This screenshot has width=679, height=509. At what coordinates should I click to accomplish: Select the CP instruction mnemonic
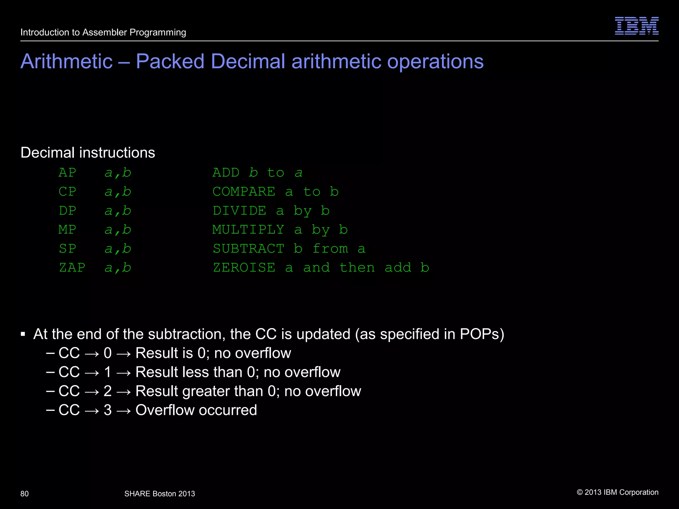click(67, 192)
